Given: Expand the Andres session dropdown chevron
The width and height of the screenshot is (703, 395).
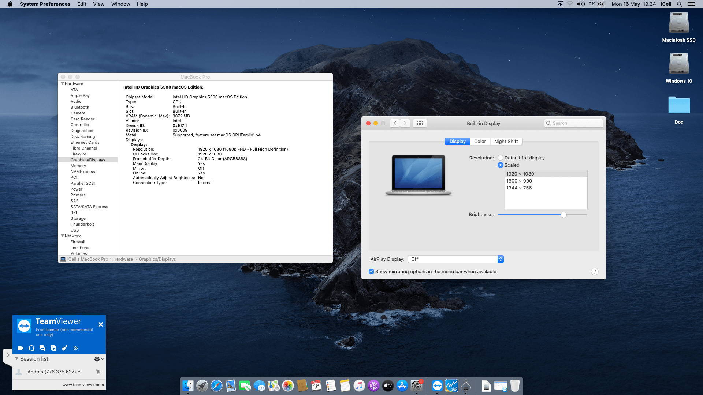Looking at the screenshot, I should pyautogui.click(x=79, y=372).
